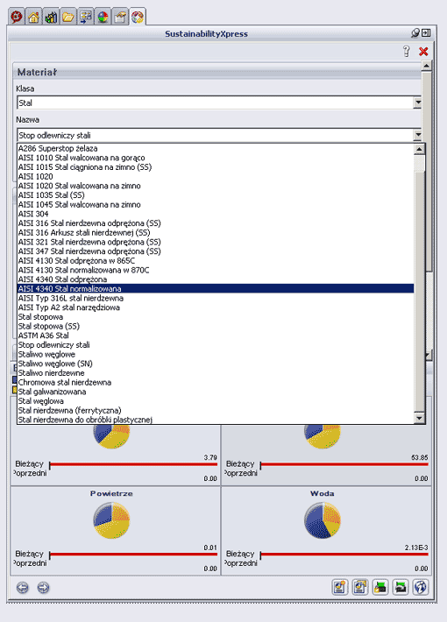Select 'A286 Superstop żelaza' from list

pos(216,148)
